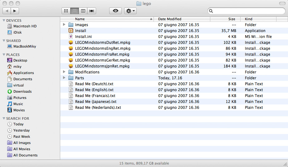
Task: Expand the Parts folder triangle
Action: [x=64, y=78]
